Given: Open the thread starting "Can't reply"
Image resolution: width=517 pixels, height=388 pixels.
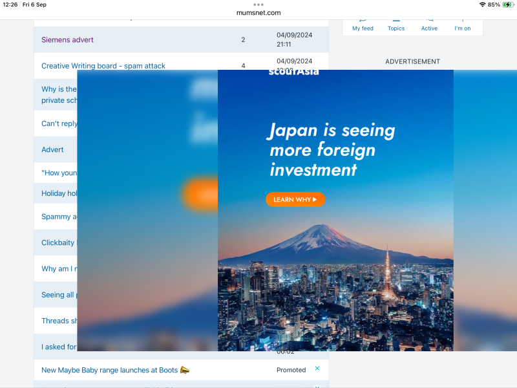Looking at the screenshot, I should tap(59, 124).
